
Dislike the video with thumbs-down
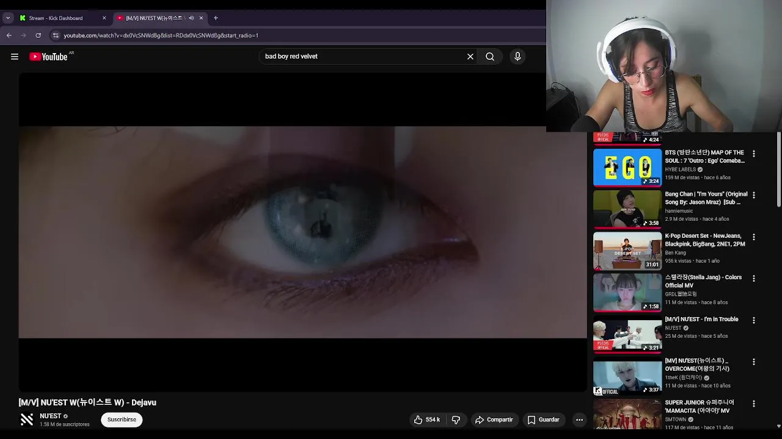[x=456, y=419]
